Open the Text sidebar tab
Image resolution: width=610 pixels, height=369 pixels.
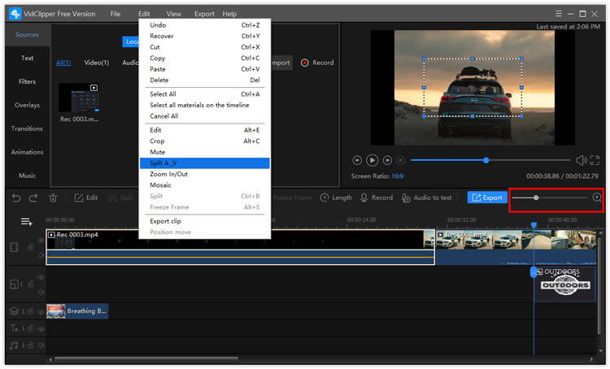[27, 58]
